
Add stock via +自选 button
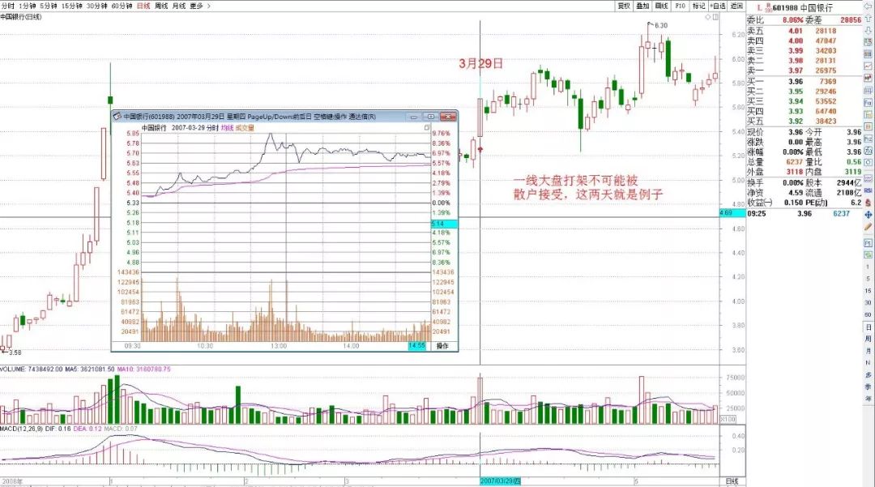(x=718, y=6)
